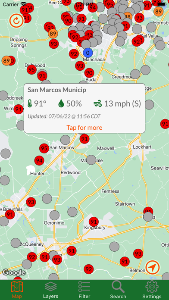Select the red 91 marker just below the popup
Image resolution: width=169 pixels, height=300 pixels.
tap(84, 139)
